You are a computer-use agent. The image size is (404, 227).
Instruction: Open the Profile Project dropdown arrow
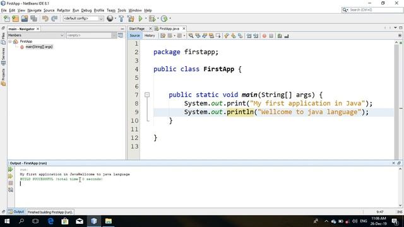click(170, 18)
